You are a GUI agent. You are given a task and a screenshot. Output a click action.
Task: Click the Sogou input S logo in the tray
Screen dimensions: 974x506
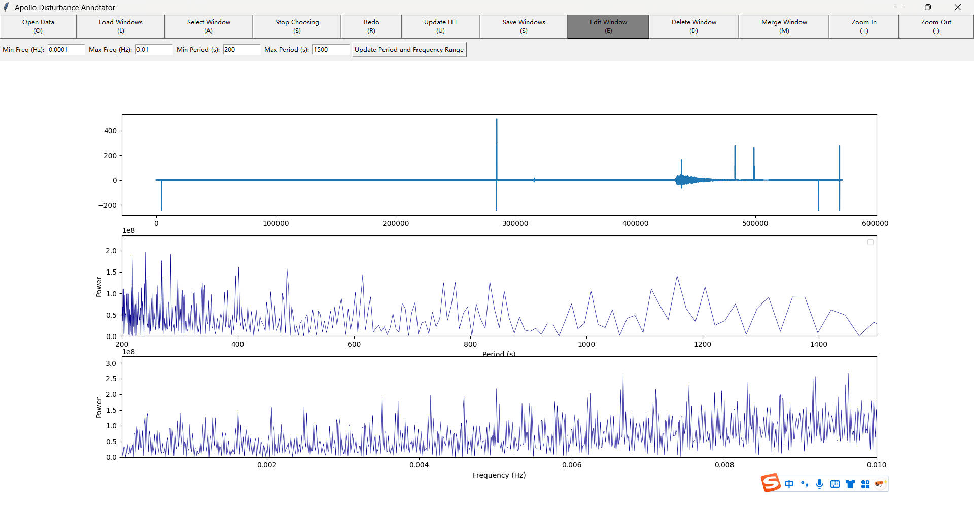[770, 483]
